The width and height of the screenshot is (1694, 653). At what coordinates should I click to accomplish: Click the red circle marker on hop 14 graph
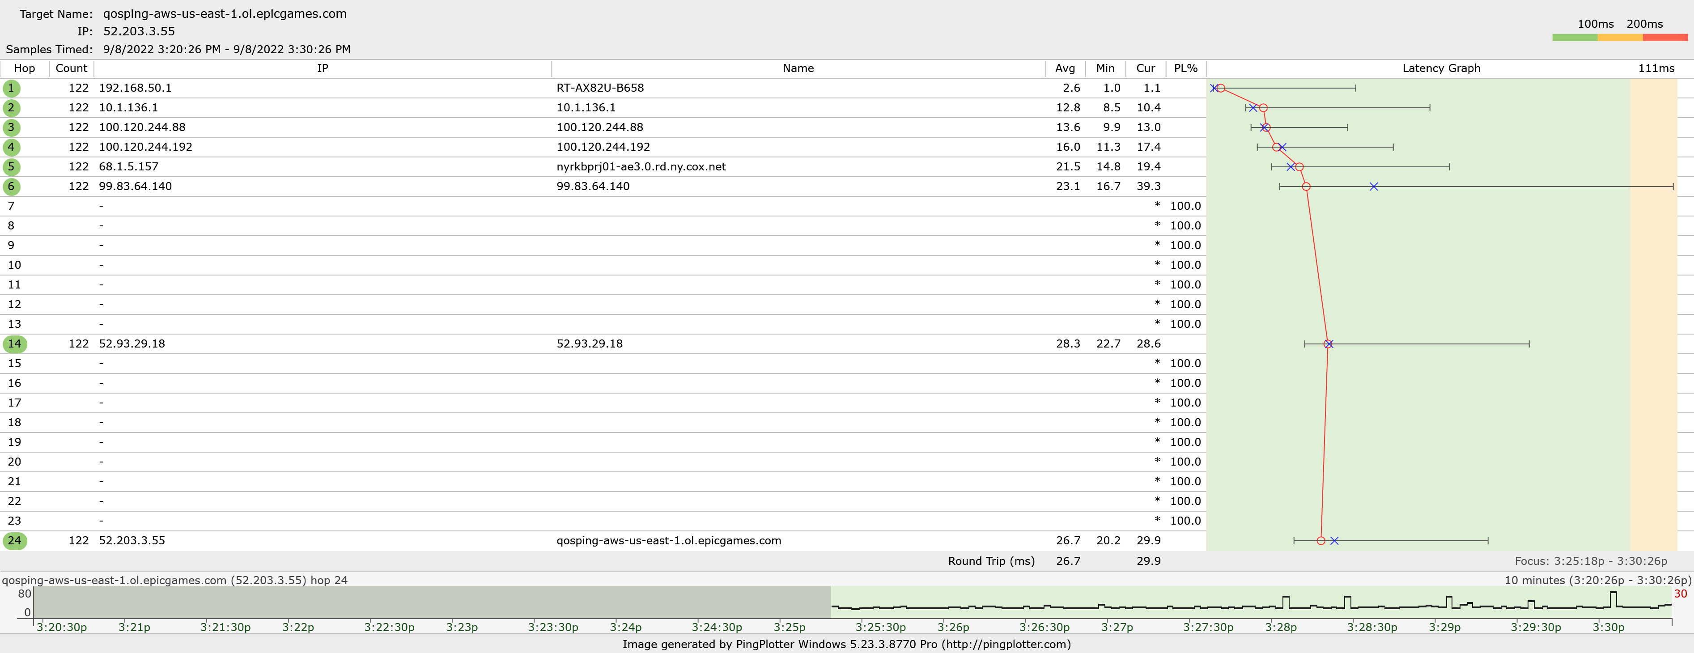click(1327, 344)
